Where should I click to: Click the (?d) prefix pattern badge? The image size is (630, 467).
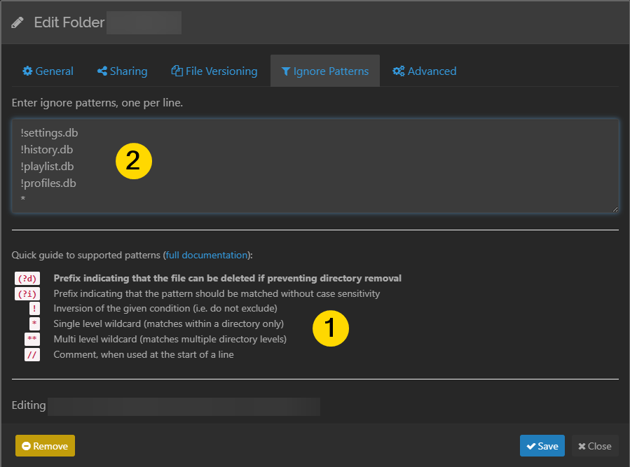click(x=28, y=279)
